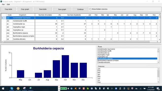Click the Columns list scroll up arrow
This screenshot has height=91, width=162.
[x=158, y=69]
